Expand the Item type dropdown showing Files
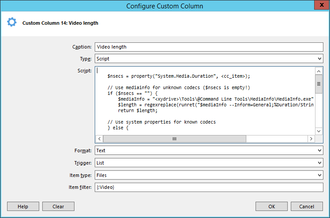 pos(209,175)
